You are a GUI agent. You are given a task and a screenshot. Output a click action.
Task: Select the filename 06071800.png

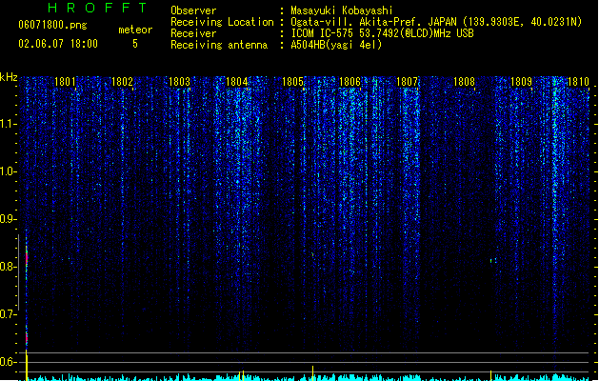coord(52,25)
